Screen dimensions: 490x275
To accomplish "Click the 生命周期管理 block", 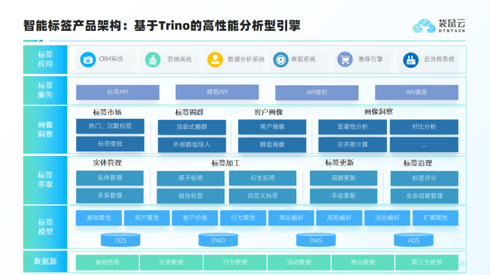I will pos(424,196).
